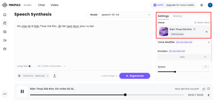Click the audio progress bar handle
This screenshot has width=214, height=100.
(x=125, y=95)
